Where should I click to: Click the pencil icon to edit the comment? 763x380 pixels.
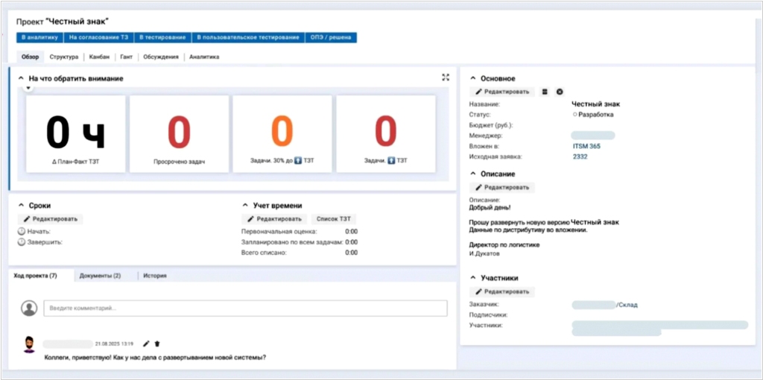(x=146, y=343)
